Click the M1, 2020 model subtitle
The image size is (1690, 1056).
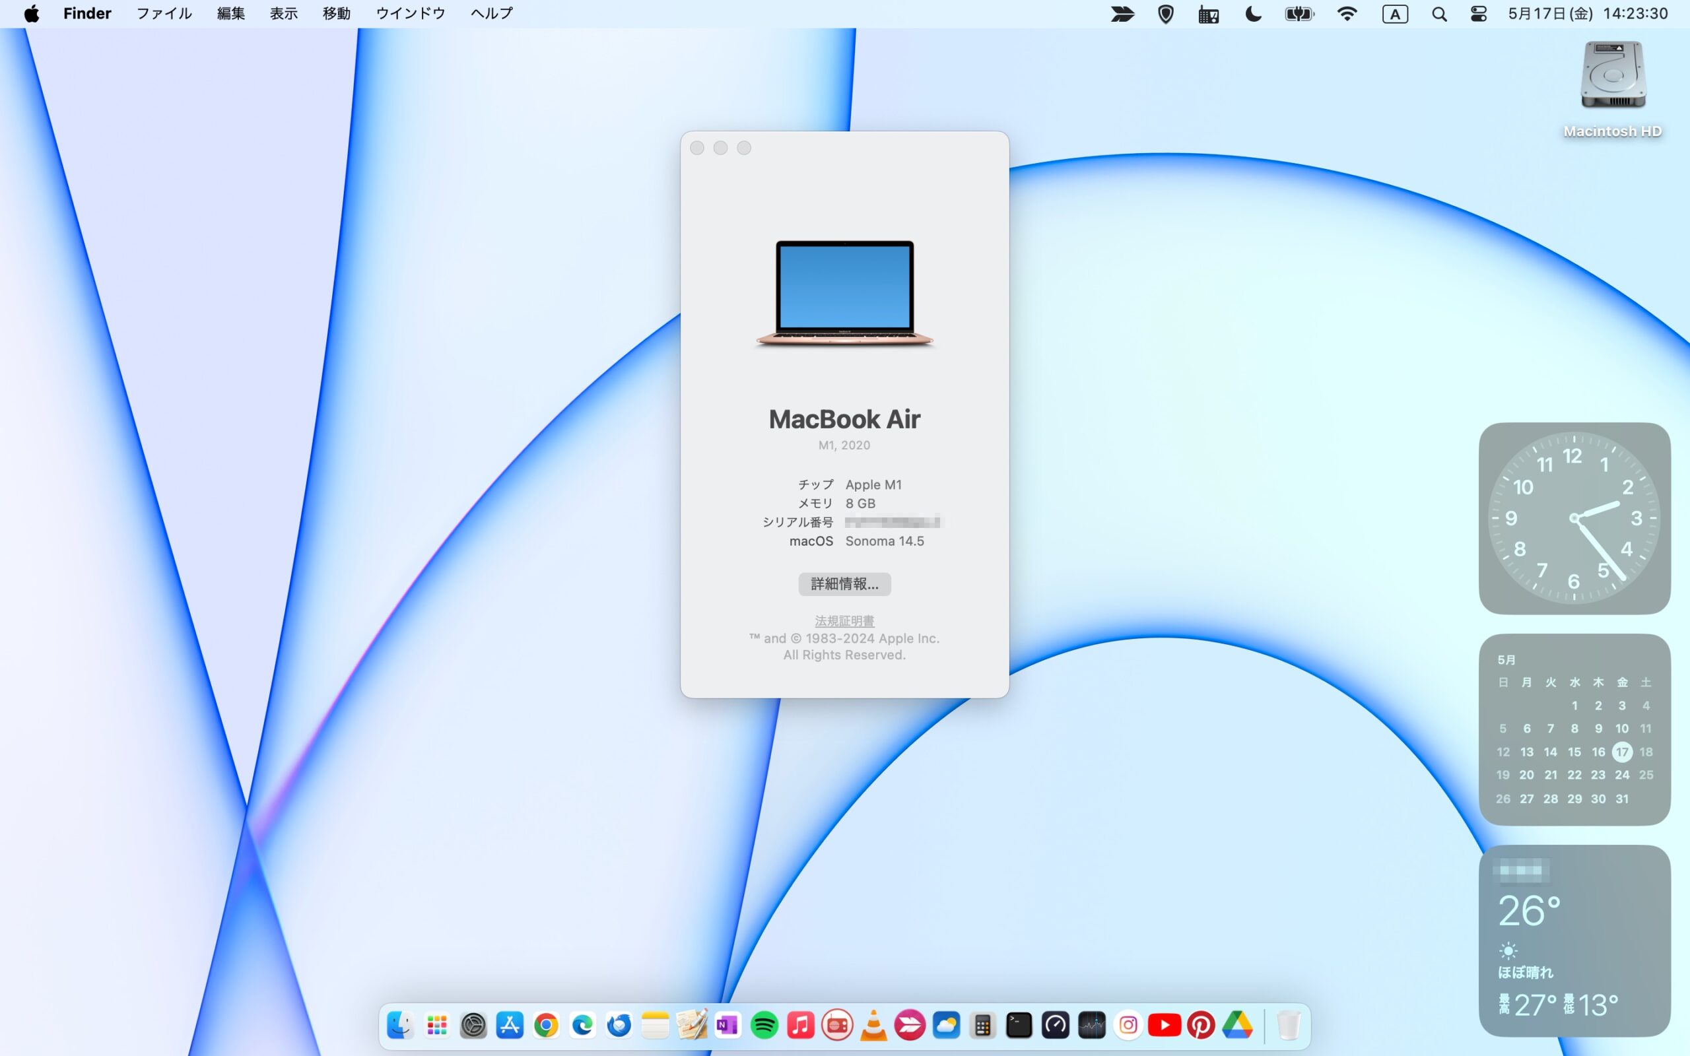[844, 445]
